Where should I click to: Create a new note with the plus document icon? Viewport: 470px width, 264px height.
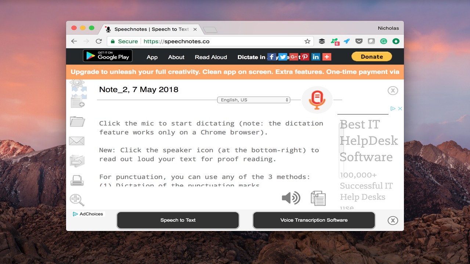pos(78,101)
